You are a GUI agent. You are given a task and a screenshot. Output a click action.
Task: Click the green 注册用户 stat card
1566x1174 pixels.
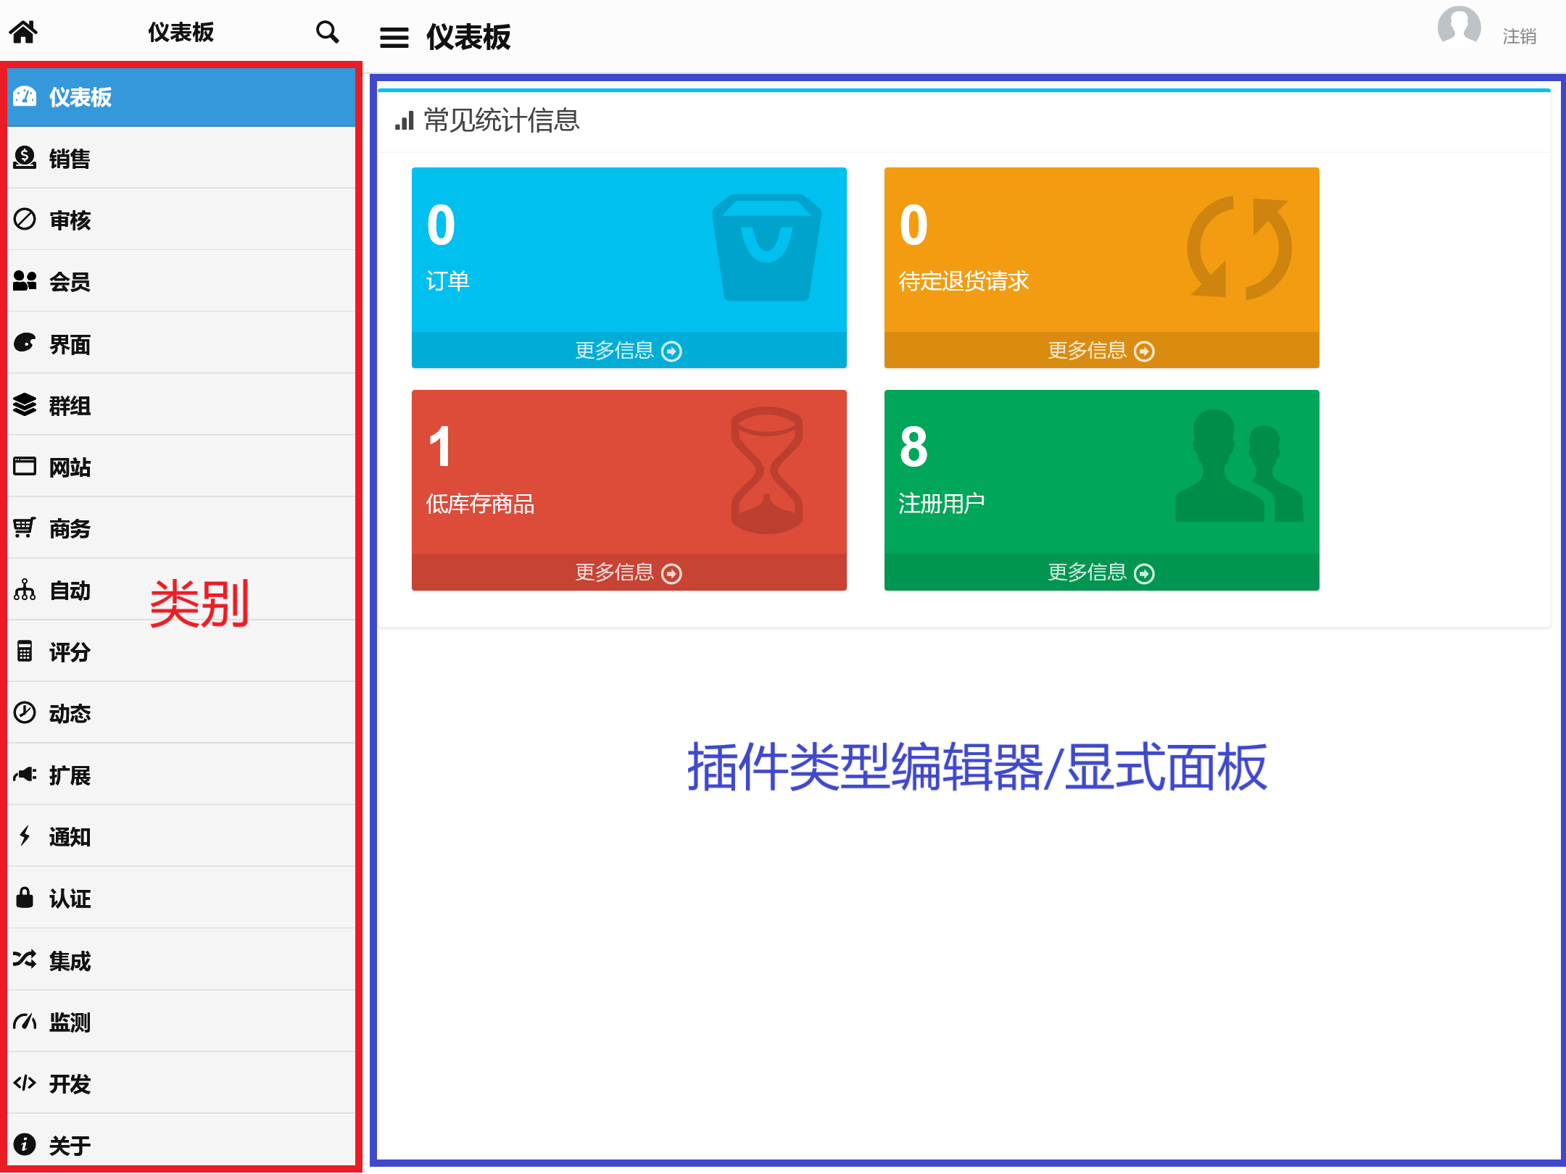pyautogui.click(x=1101, y=471)
